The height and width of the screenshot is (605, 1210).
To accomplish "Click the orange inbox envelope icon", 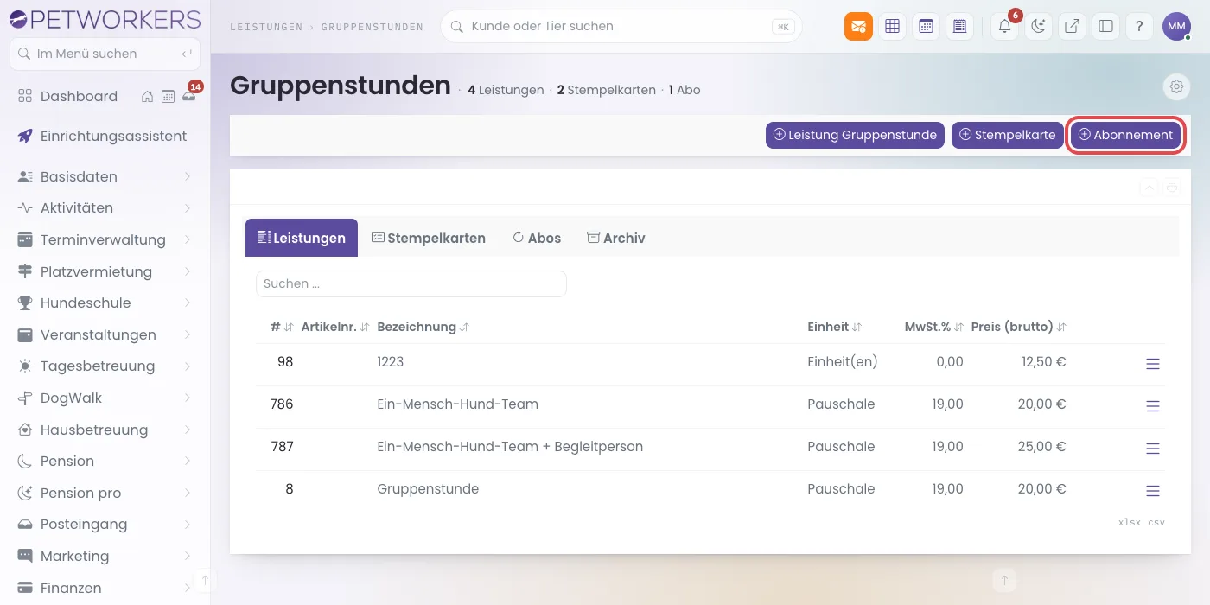I will tap(858, 26).
